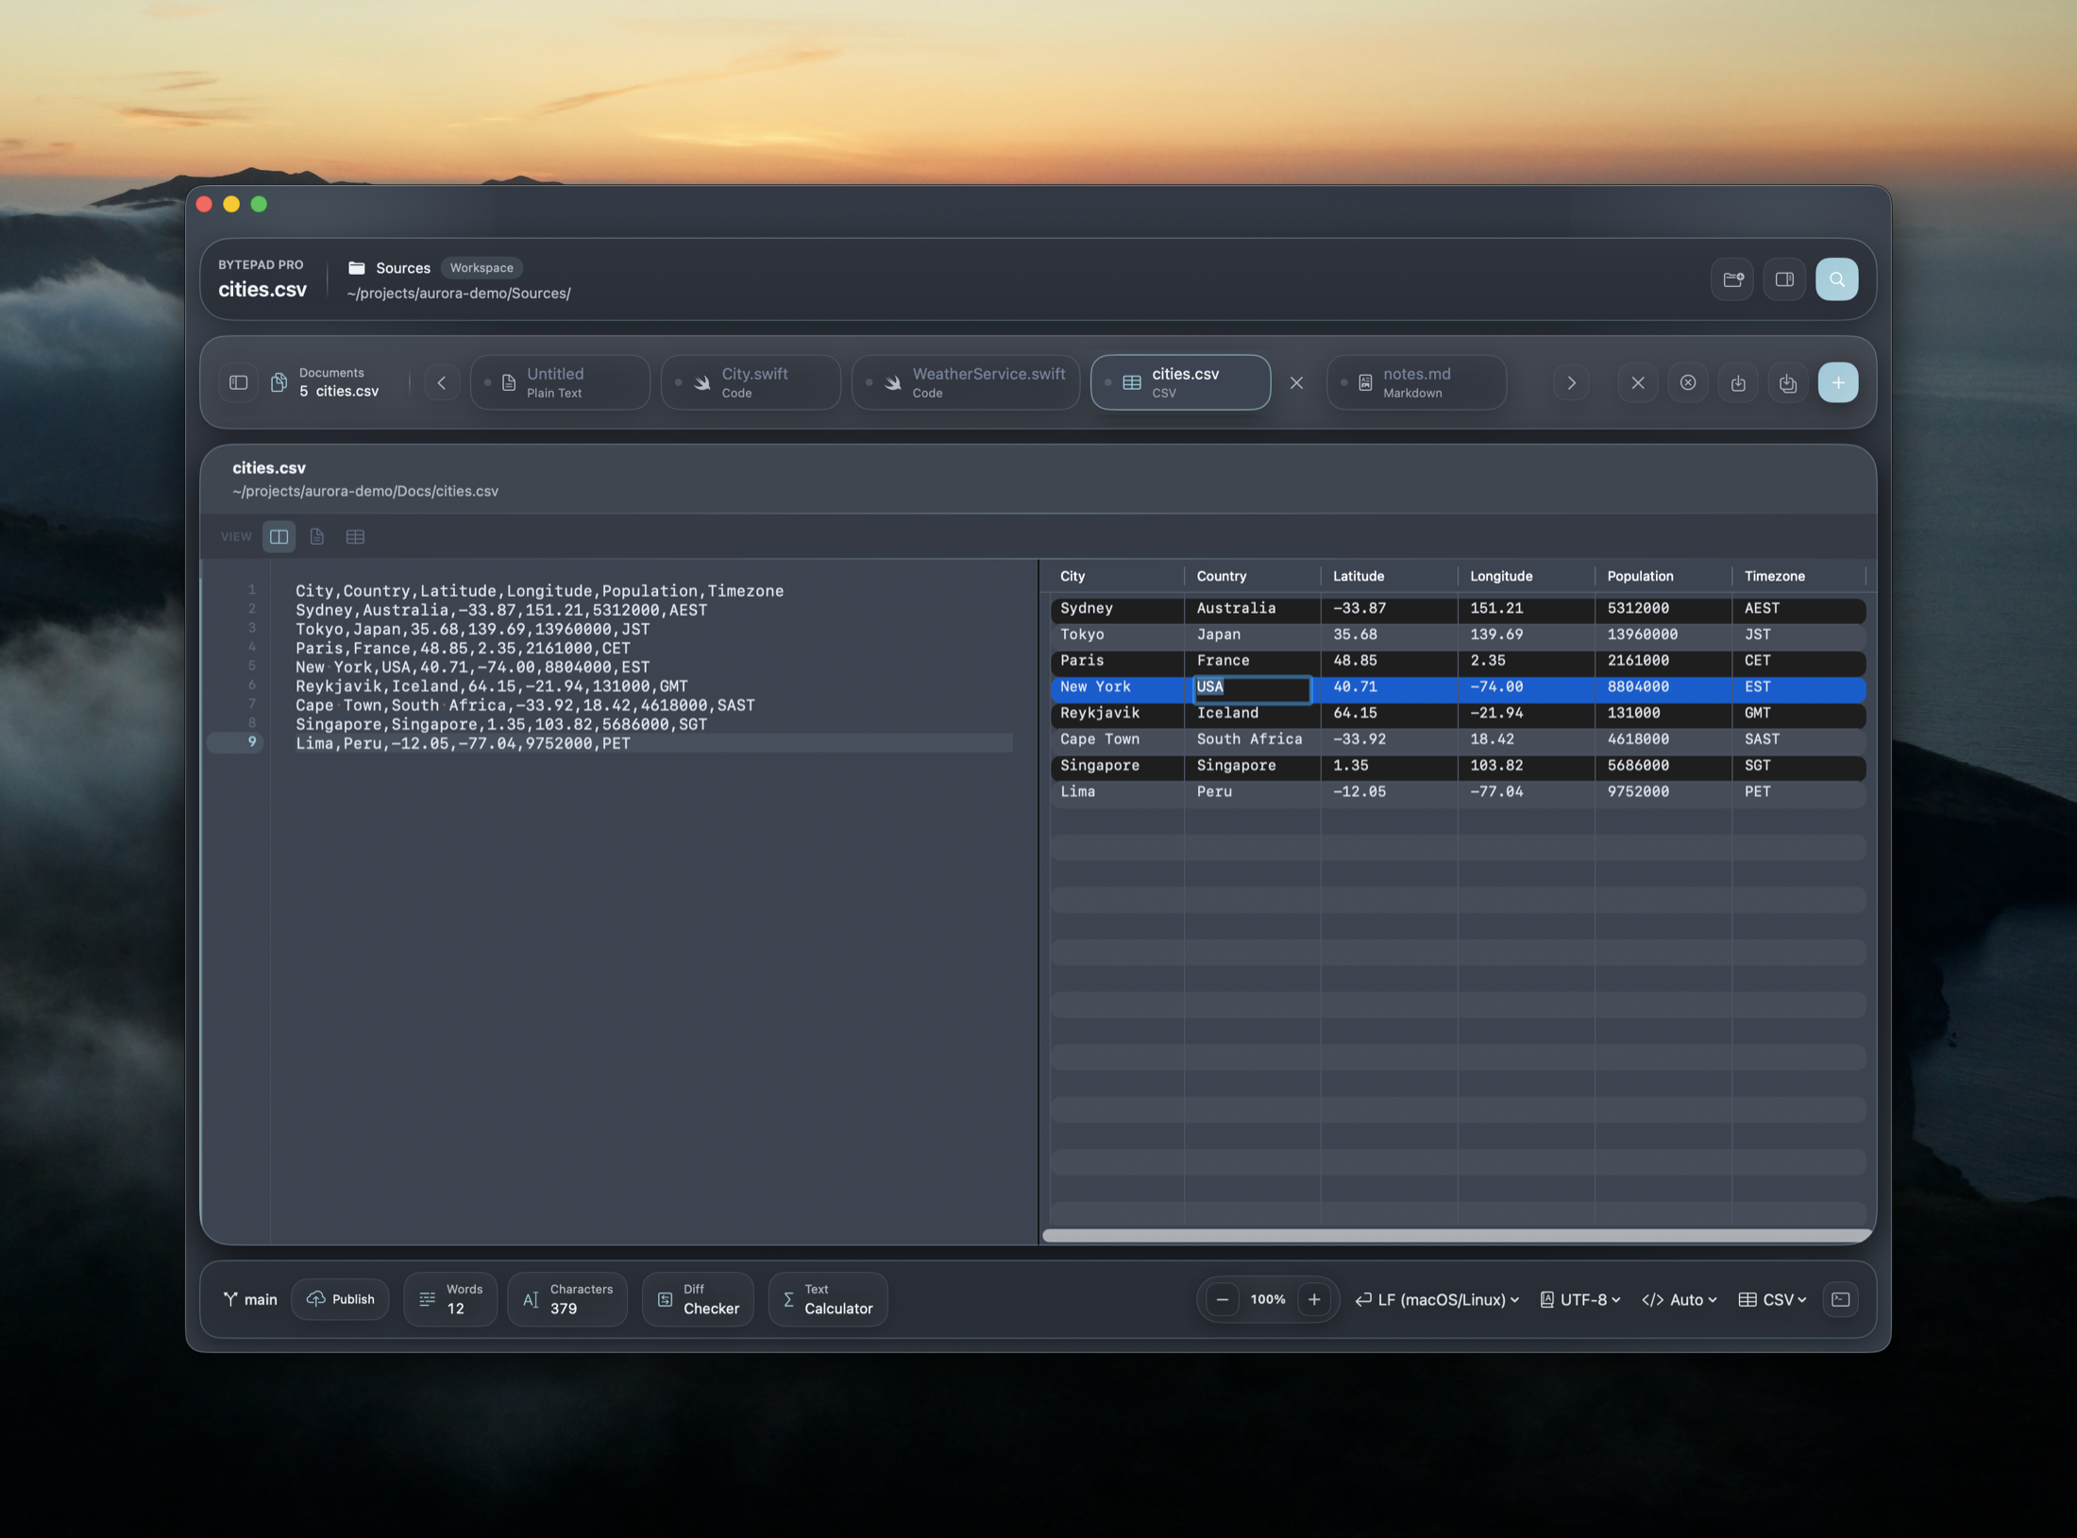Click the AEST timezone cell
2077x1538 pixels.
[x=1799, y=609]
